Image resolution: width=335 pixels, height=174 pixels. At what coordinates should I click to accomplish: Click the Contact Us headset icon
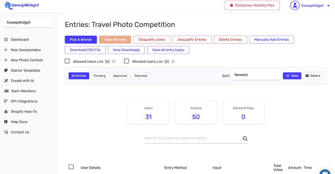pyautogui.click(x=6, y=132)
